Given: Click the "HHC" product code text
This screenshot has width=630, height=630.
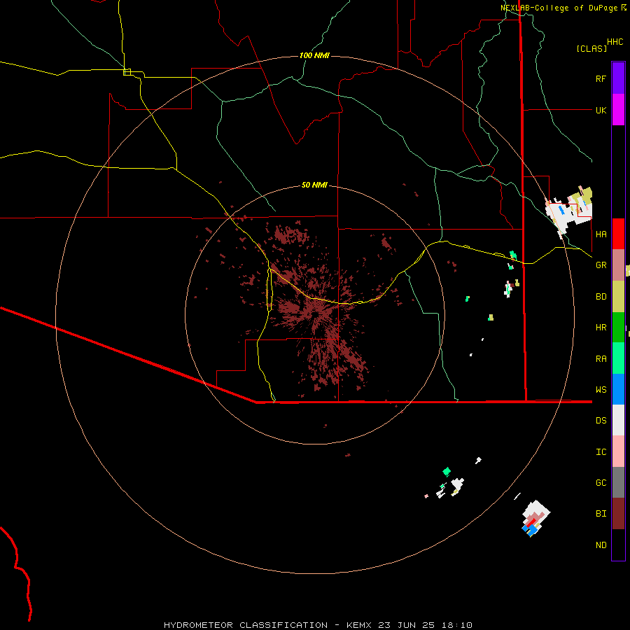Looking at the screenshot, I should 615,42.
